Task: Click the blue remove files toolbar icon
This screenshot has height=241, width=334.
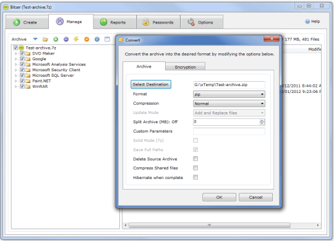Action: click(x=66, y=39)
